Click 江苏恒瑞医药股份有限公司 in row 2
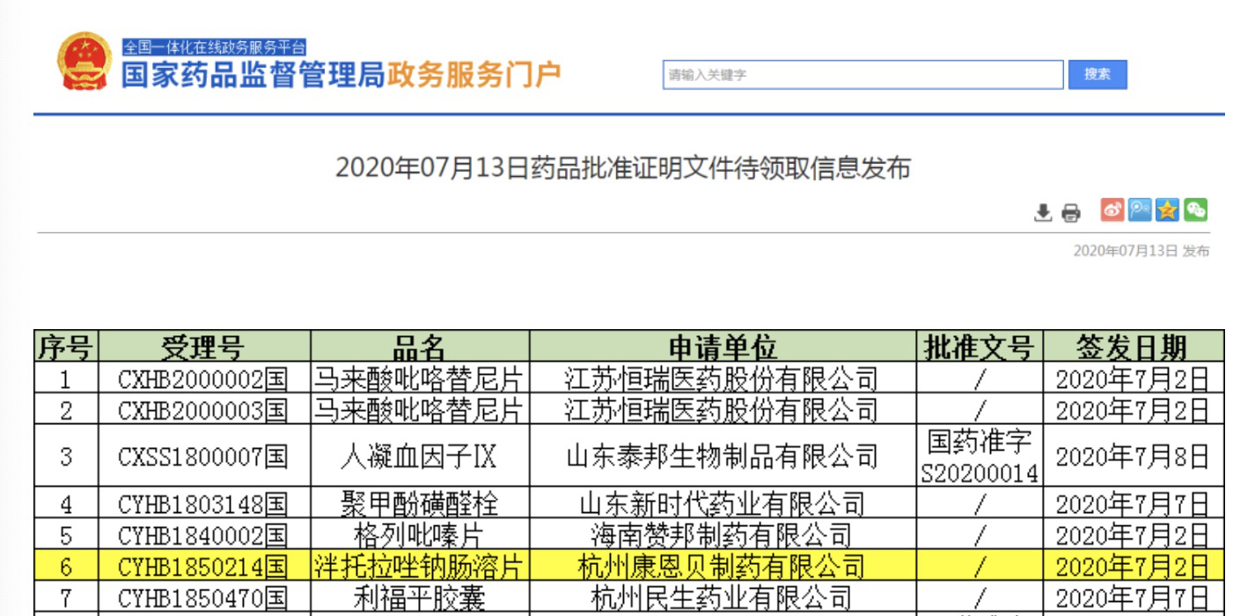The image size is (1255, 616). click(722, 410)
